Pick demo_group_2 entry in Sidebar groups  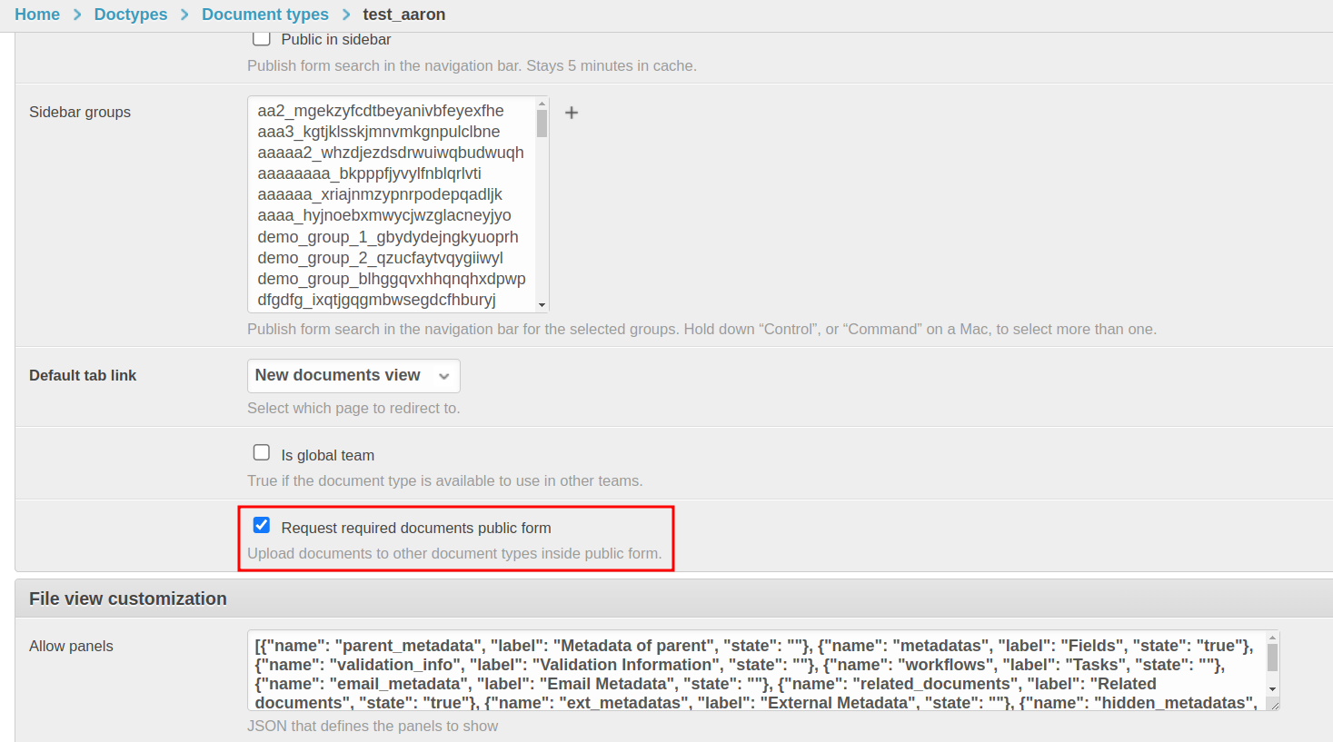(380, 258)
